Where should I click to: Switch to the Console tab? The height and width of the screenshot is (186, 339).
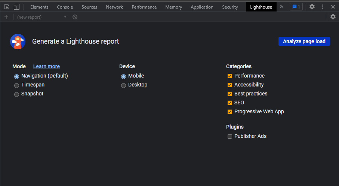pyautogui.click(x=65, y=7)
